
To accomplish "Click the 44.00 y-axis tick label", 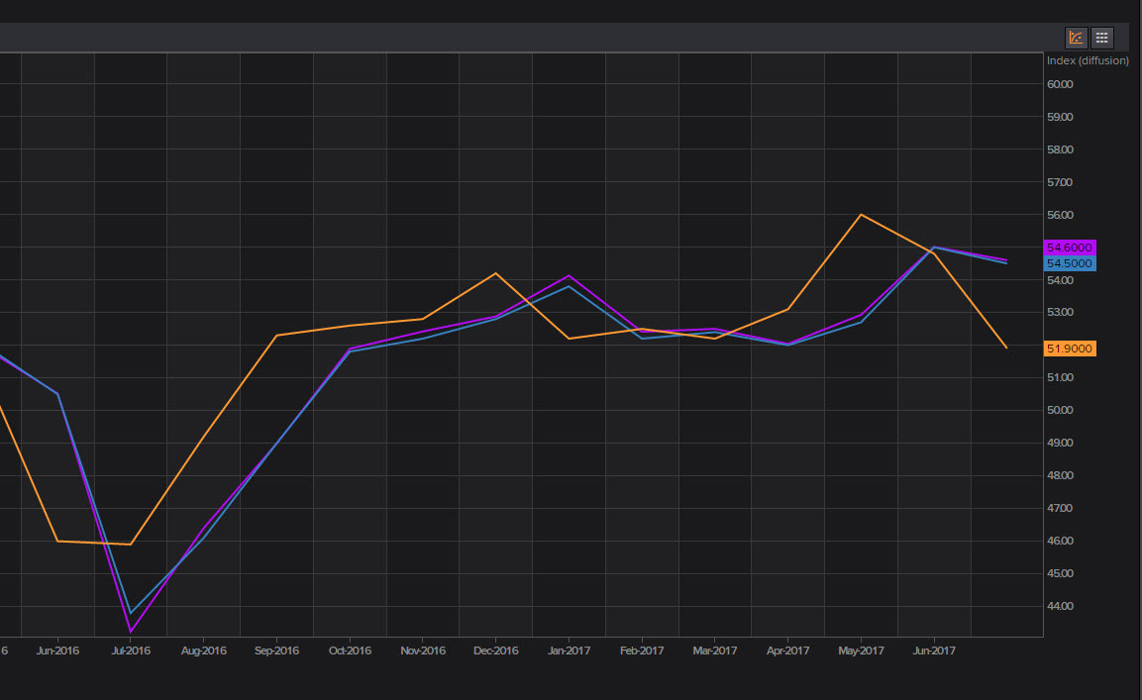I will [x=1060, y=606].
